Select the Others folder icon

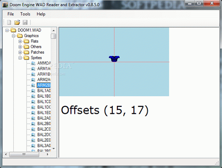coord(27,47)
